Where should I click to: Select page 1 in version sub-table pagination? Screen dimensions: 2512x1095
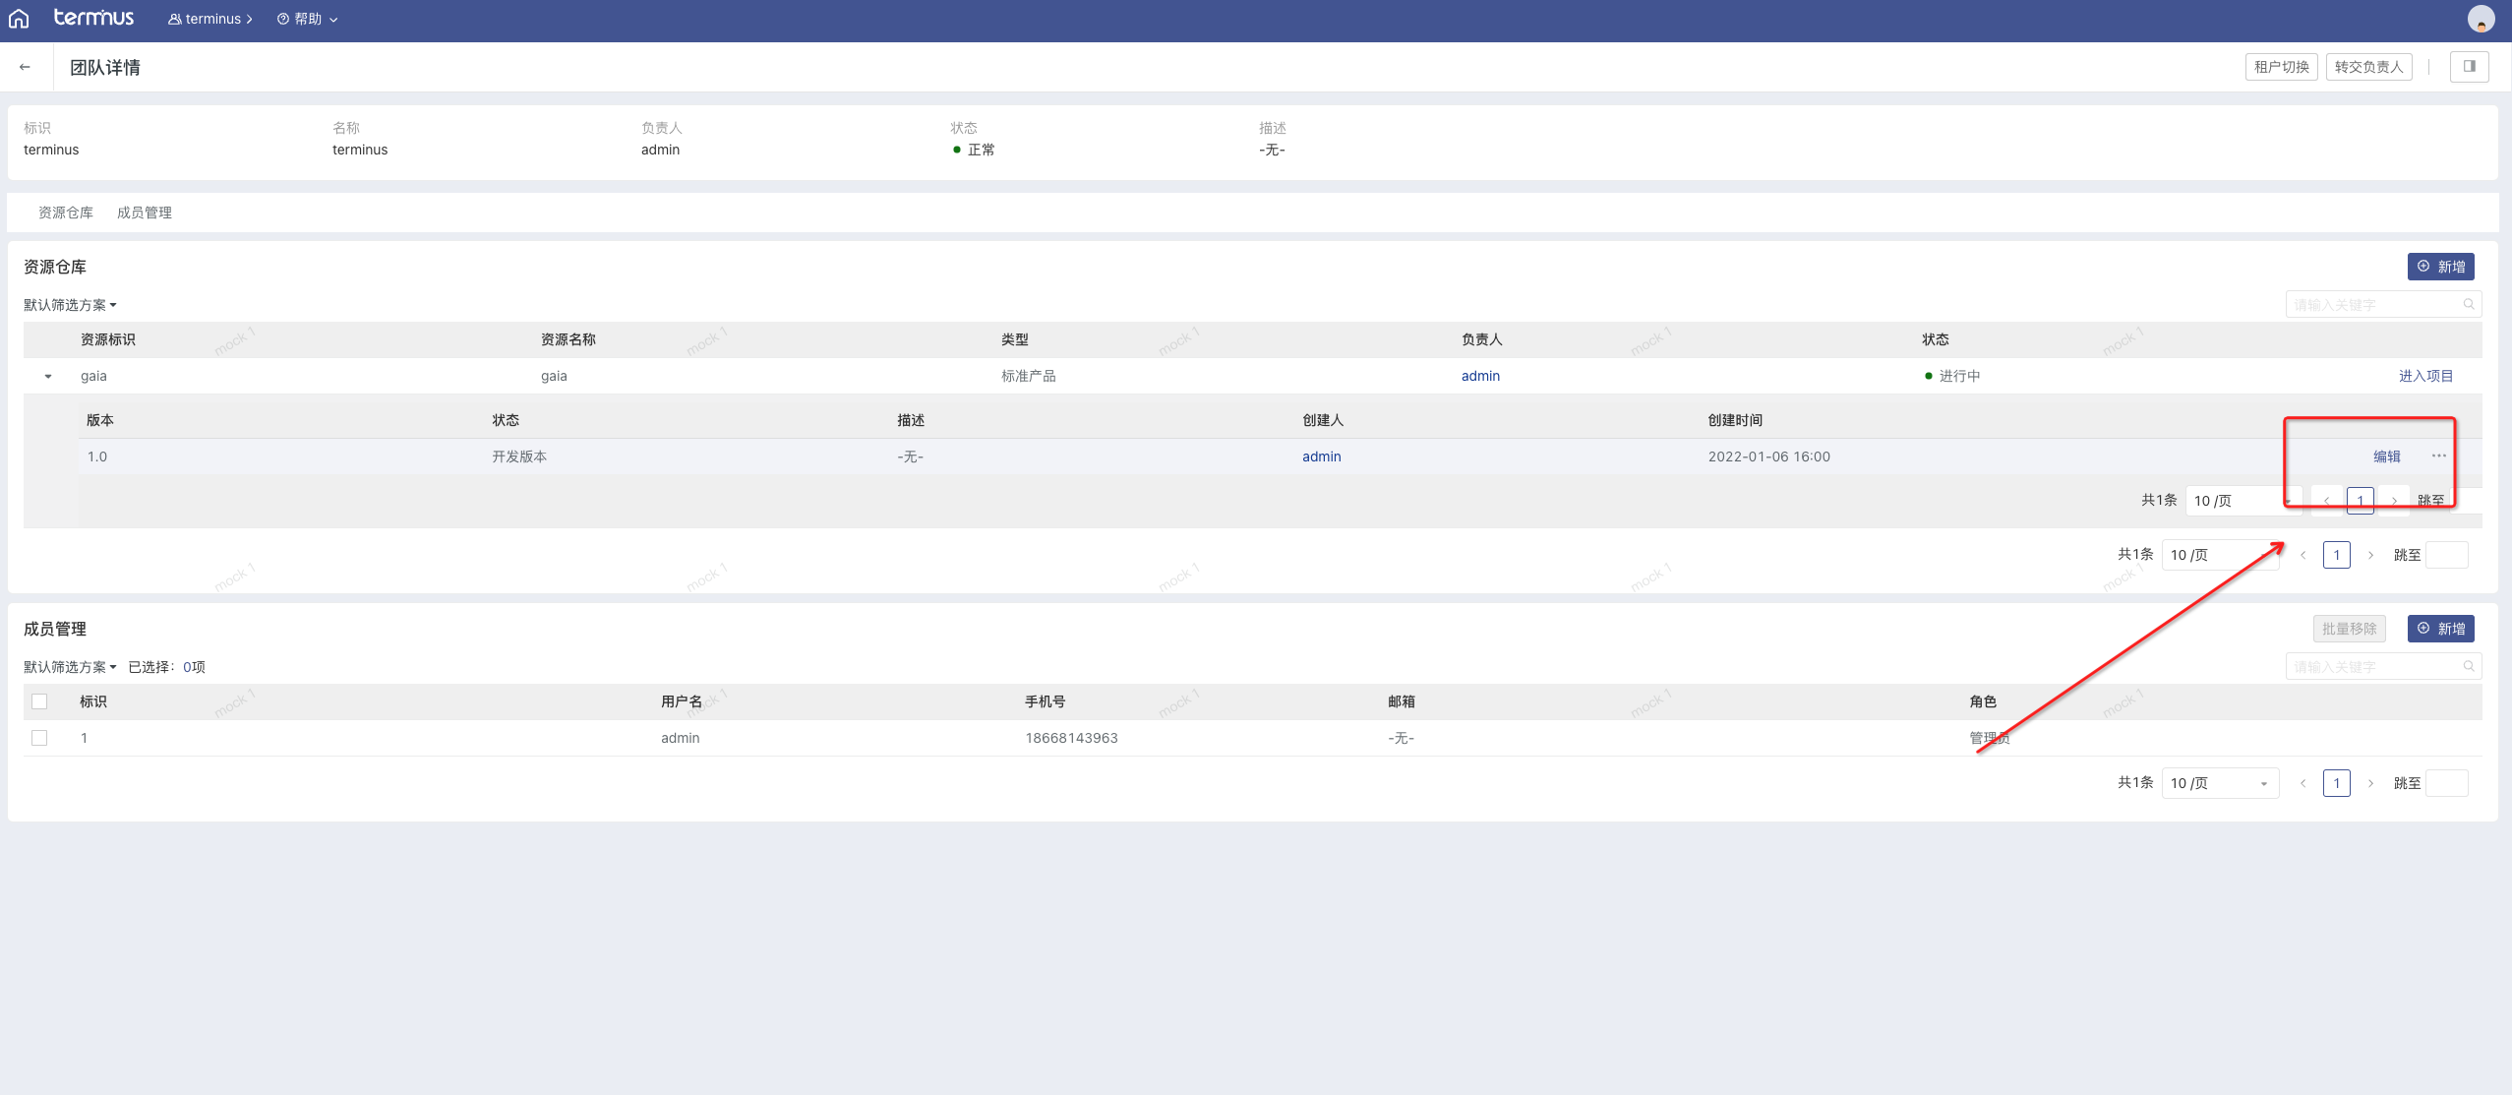[x=2361, y=501]
